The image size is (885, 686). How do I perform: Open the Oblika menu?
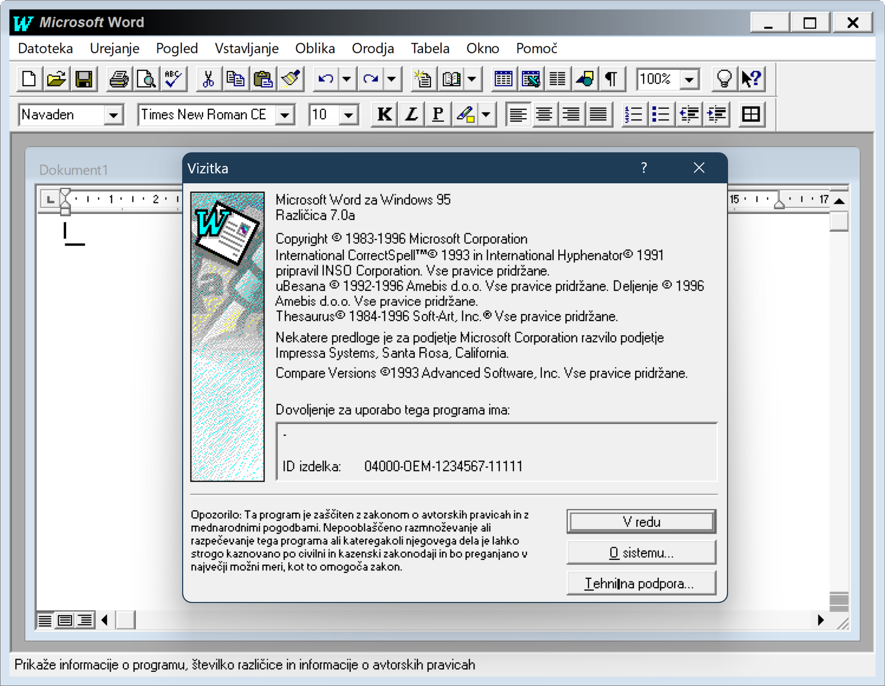[315, 48]
